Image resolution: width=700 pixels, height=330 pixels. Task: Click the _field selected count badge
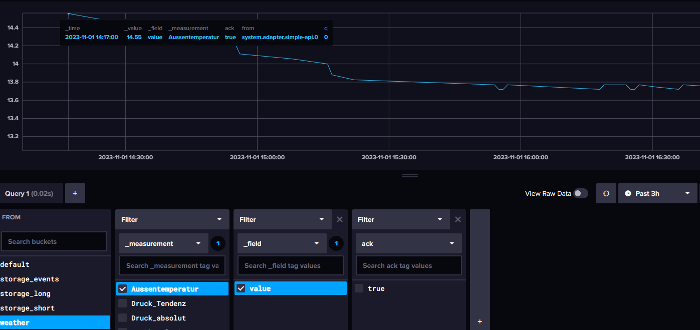(x=336, y=243)
